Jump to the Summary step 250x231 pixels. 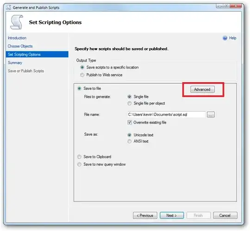pos(15,62)
